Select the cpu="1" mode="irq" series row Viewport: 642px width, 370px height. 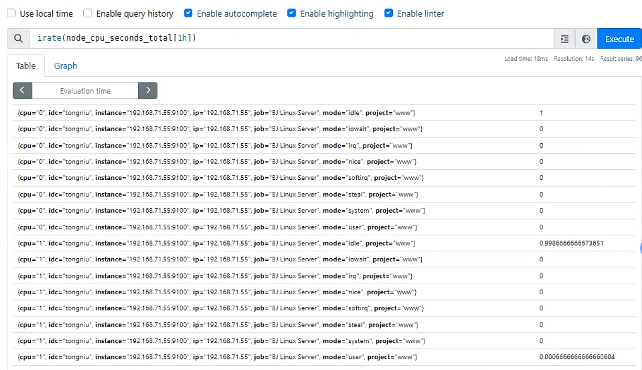click(324, 276)
